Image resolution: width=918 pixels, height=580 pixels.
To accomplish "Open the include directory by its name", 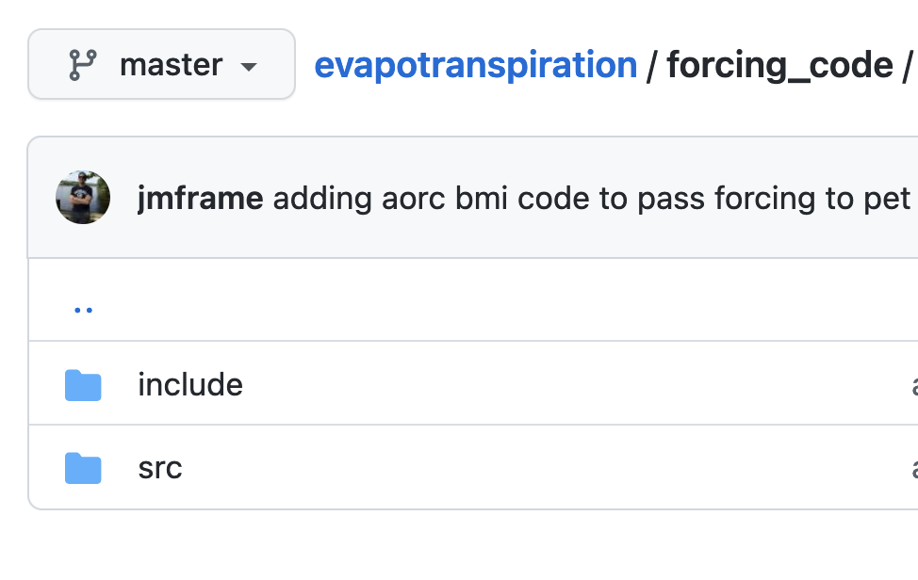I will coord(190,383).
